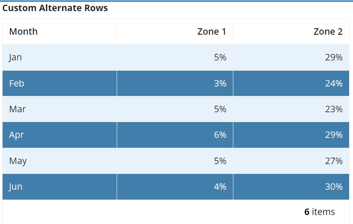Click the 6 items footer label

click(x=320, y=212)
